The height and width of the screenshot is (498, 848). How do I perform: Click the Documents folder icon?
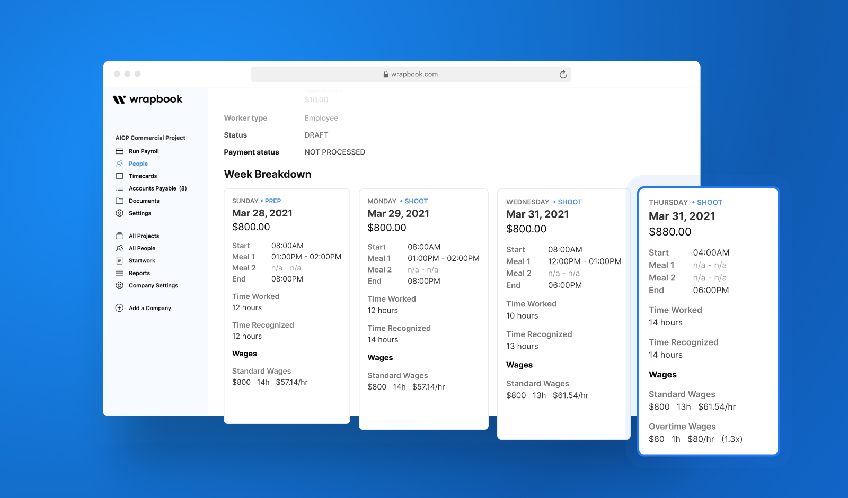click(x=119, y=201)
